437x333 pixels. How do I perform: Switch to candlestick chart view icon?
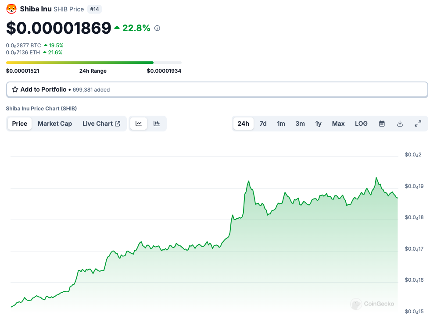point(157,124)
